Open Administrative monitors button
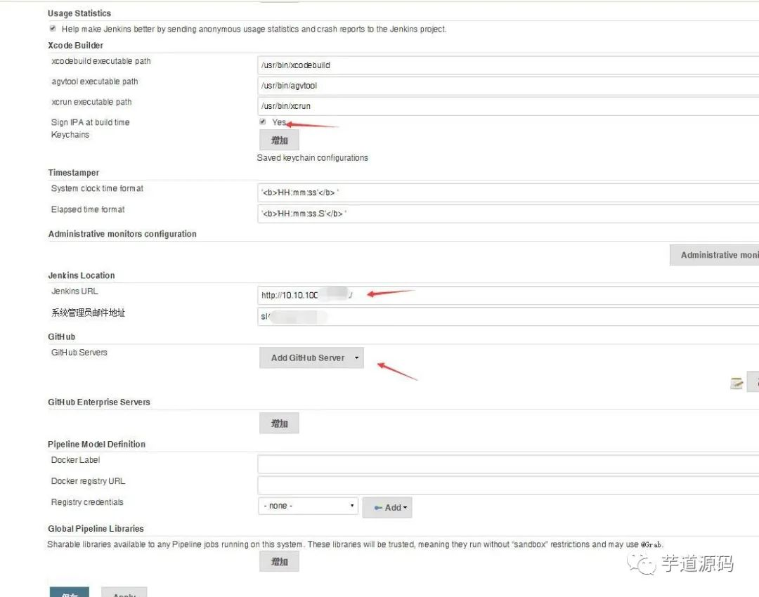 click(x=715, y=255)
